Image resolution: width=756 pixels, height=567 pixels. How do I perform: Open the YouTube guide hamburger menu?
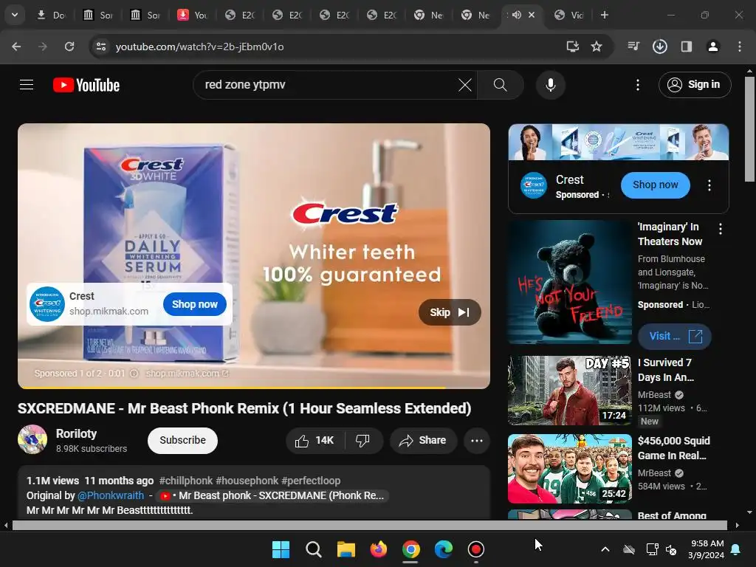(27, 85)
